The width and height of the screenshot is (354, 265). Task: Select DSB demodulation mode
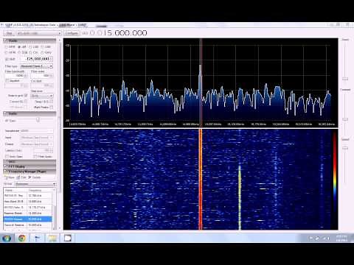pos(23,52)
